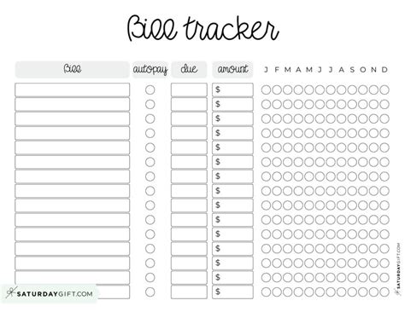The width and height of the screenshot is (405, 312).
Task: Click the first-row dollar amount field
Action: coord(232,90)
